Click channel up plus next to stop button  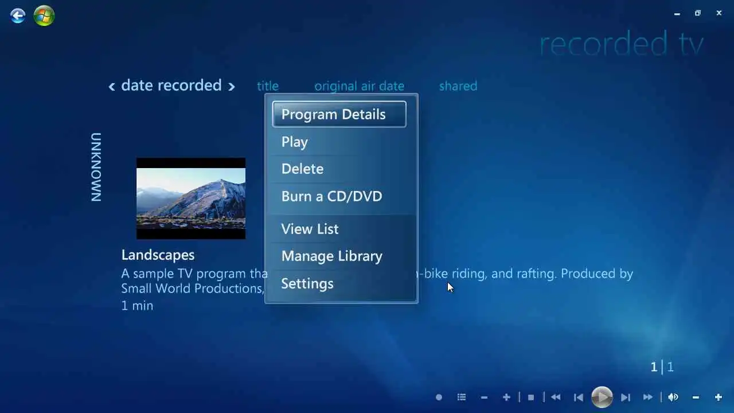[x=506, y=397]
